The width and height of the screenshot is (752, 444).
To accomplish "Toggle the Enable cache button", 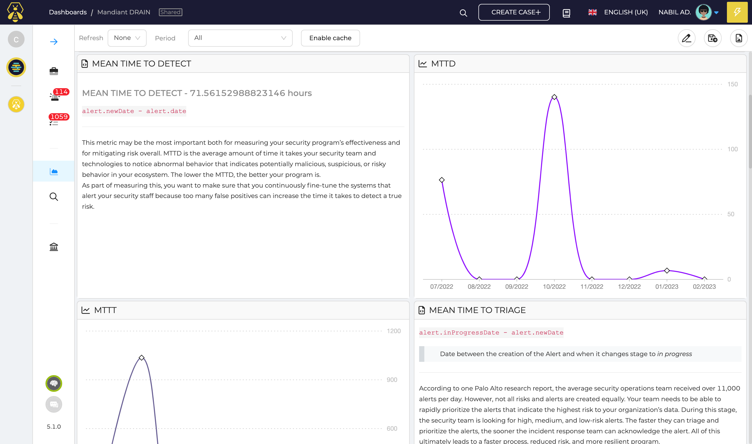I will point(330,38).
